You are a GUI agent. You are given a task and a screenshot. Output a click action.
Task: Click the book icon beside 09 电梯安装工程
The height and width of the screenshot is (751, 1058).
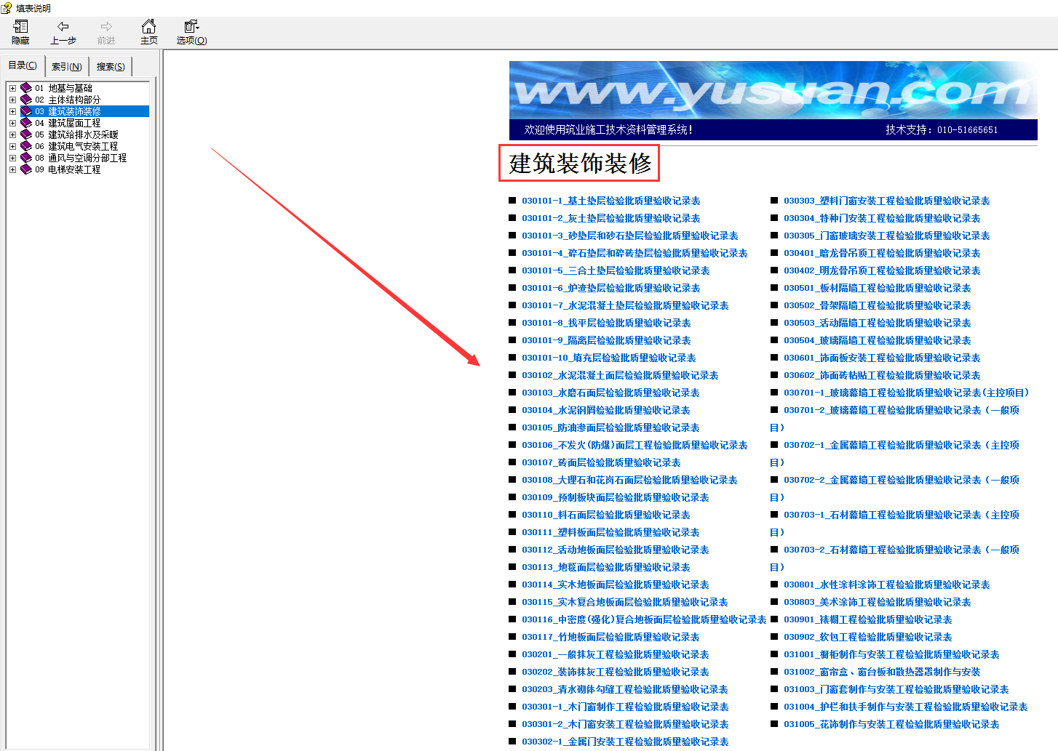[x=26, y=169]
